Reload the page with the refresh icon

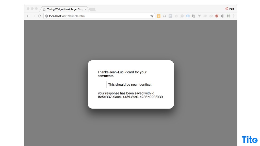pos(40,16)
